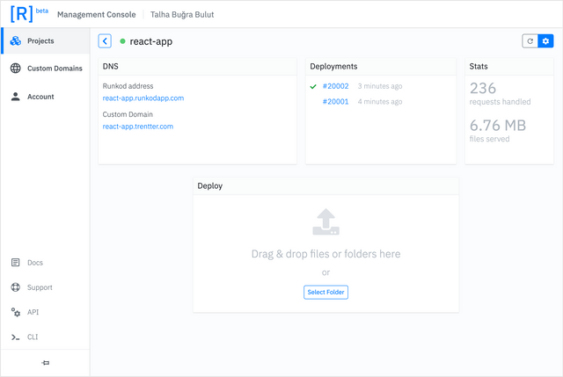Click the Runkod [R] beta logo
The image size is (563, 377).
click(x=29, y=14)
